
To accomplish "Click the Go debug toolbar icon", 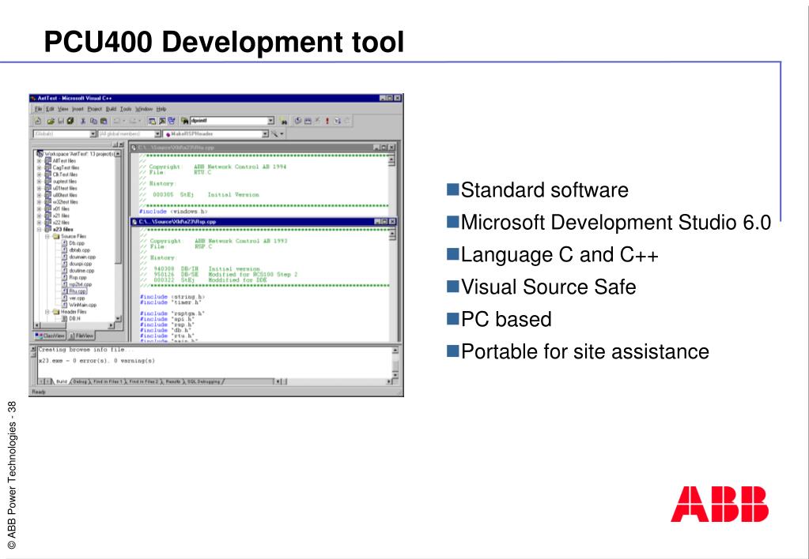I will [x=337, y=121].
